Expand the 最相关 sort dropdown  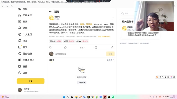click(110, 60)
